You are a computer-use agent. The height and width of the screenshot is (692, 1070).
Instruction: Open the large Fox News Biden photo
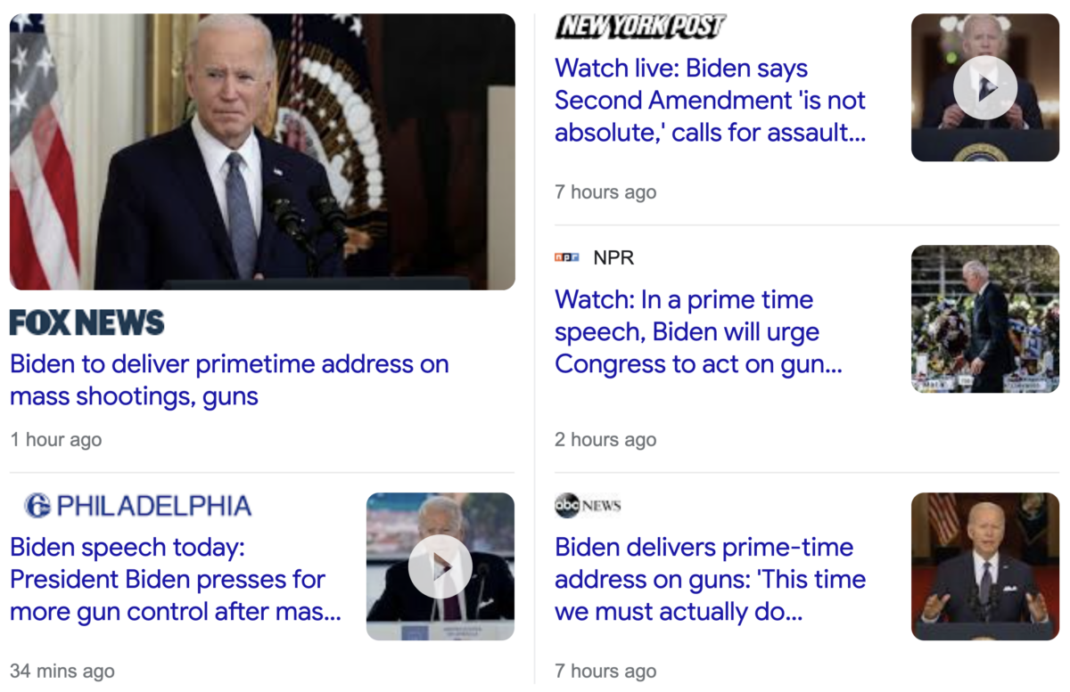pos(262,151)
